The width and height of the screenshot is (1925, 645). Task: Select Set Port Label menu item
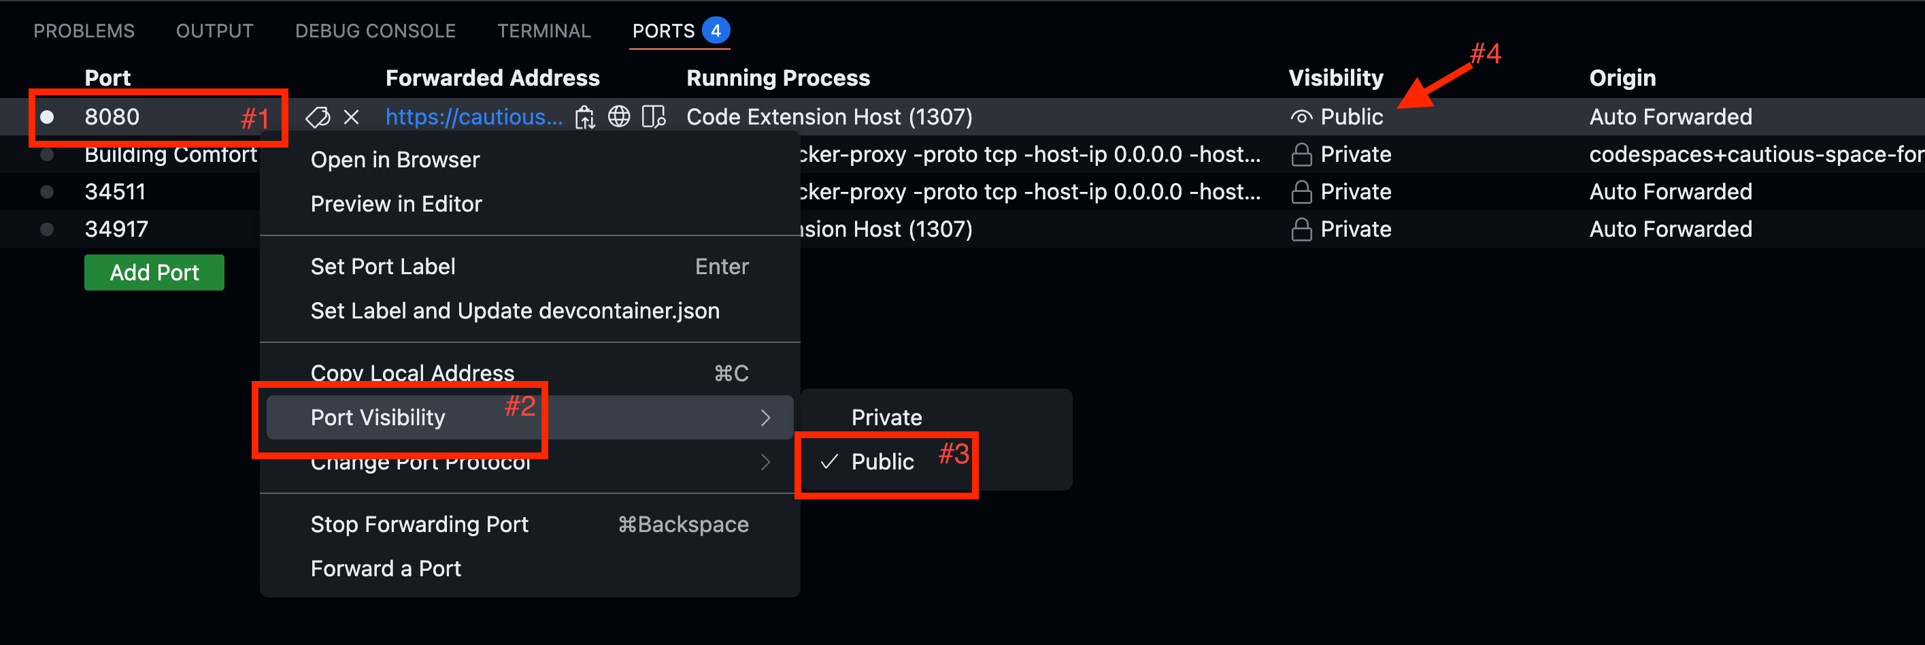pyautogui.click(x=382, y=267)
